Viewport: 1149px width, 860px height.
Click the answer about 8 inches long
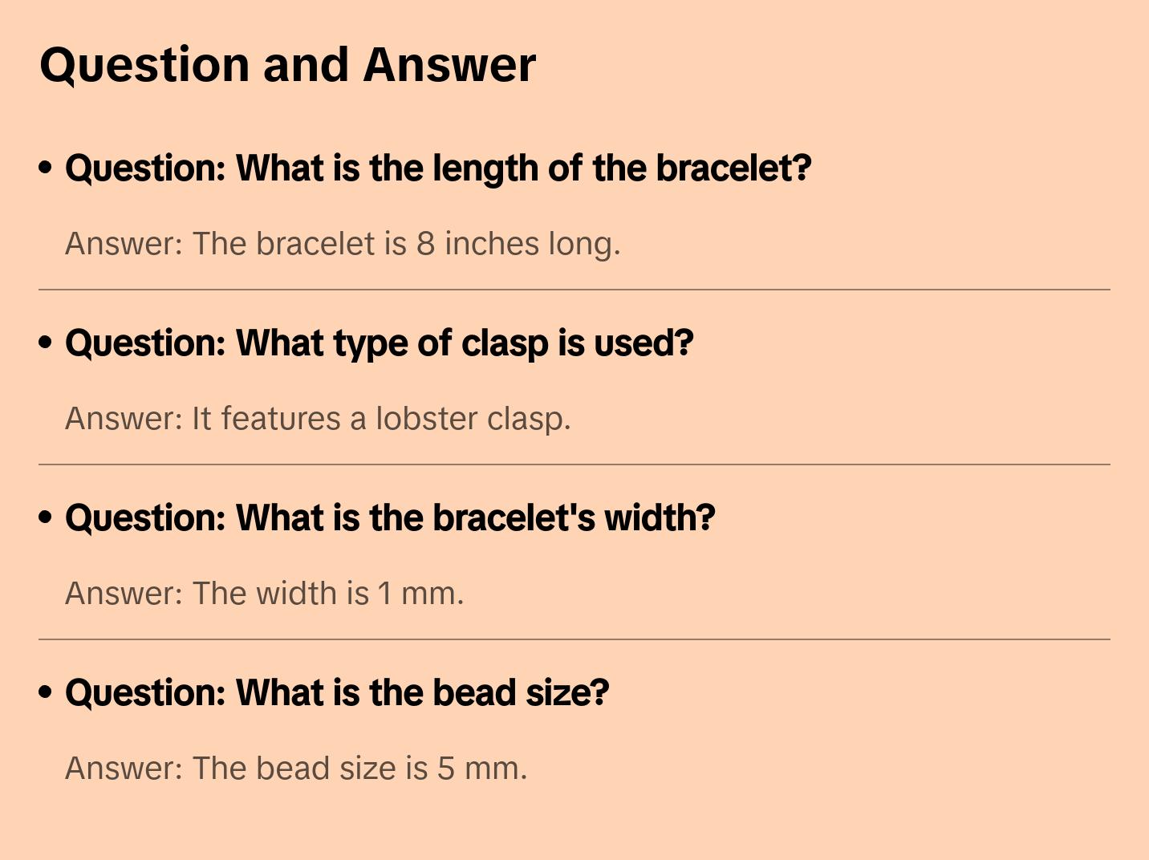[343, 244]
